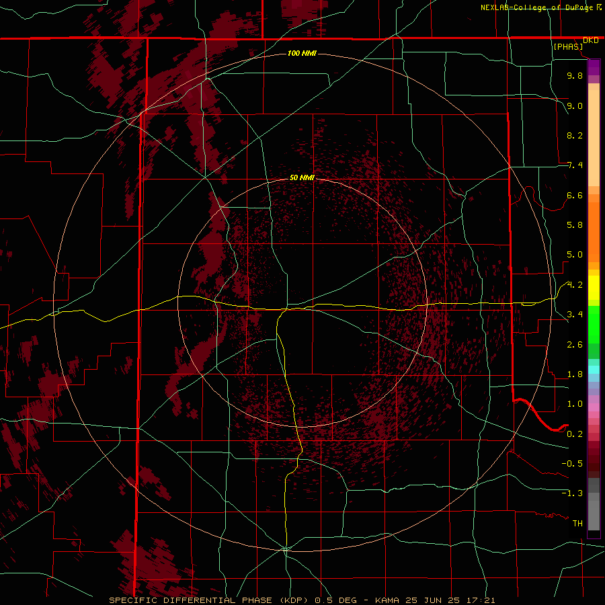Click the 9.8 scale value
This screenshot has width=605, height=605.
tap(575, 76)
